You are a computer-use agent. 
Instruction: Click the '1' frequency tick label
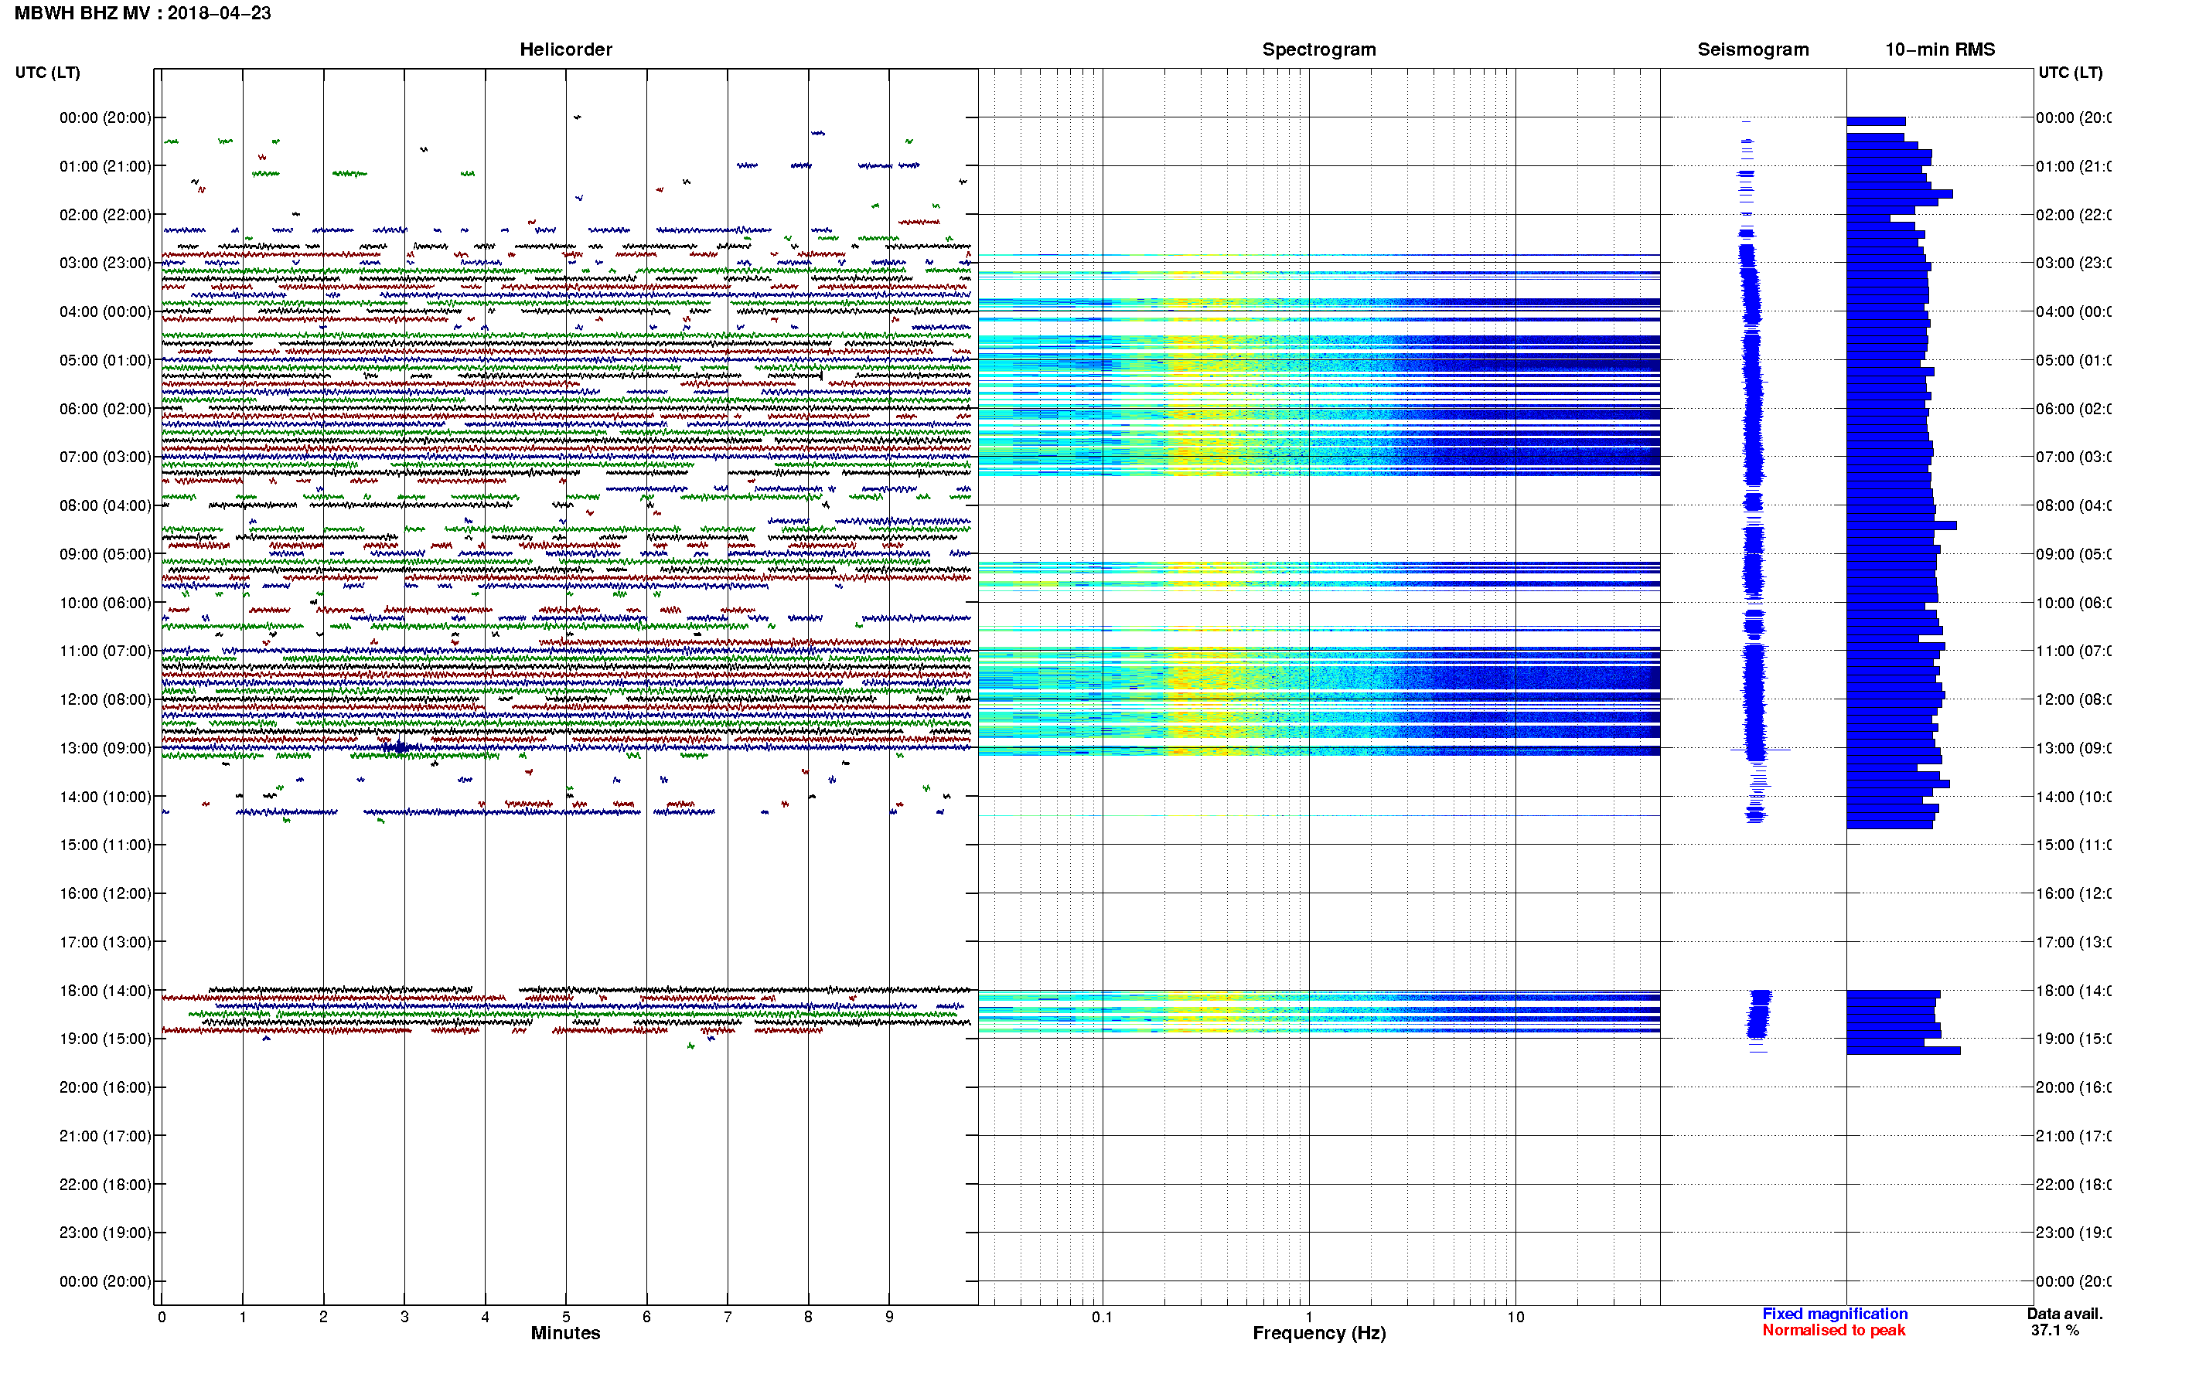pyautogui.click(x=1309, y=1317)
